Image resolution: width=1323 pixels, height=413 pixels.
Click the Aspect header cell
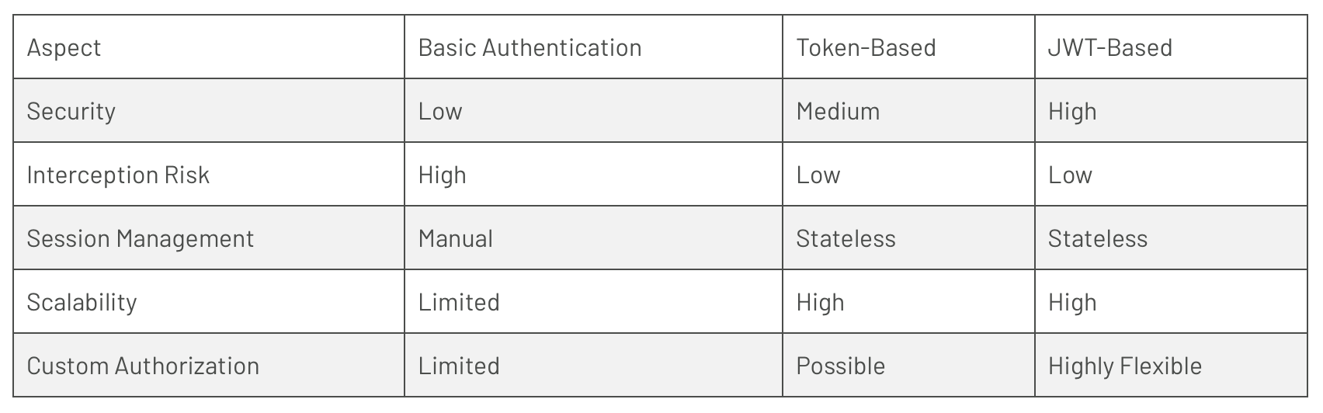click(64, 48)
